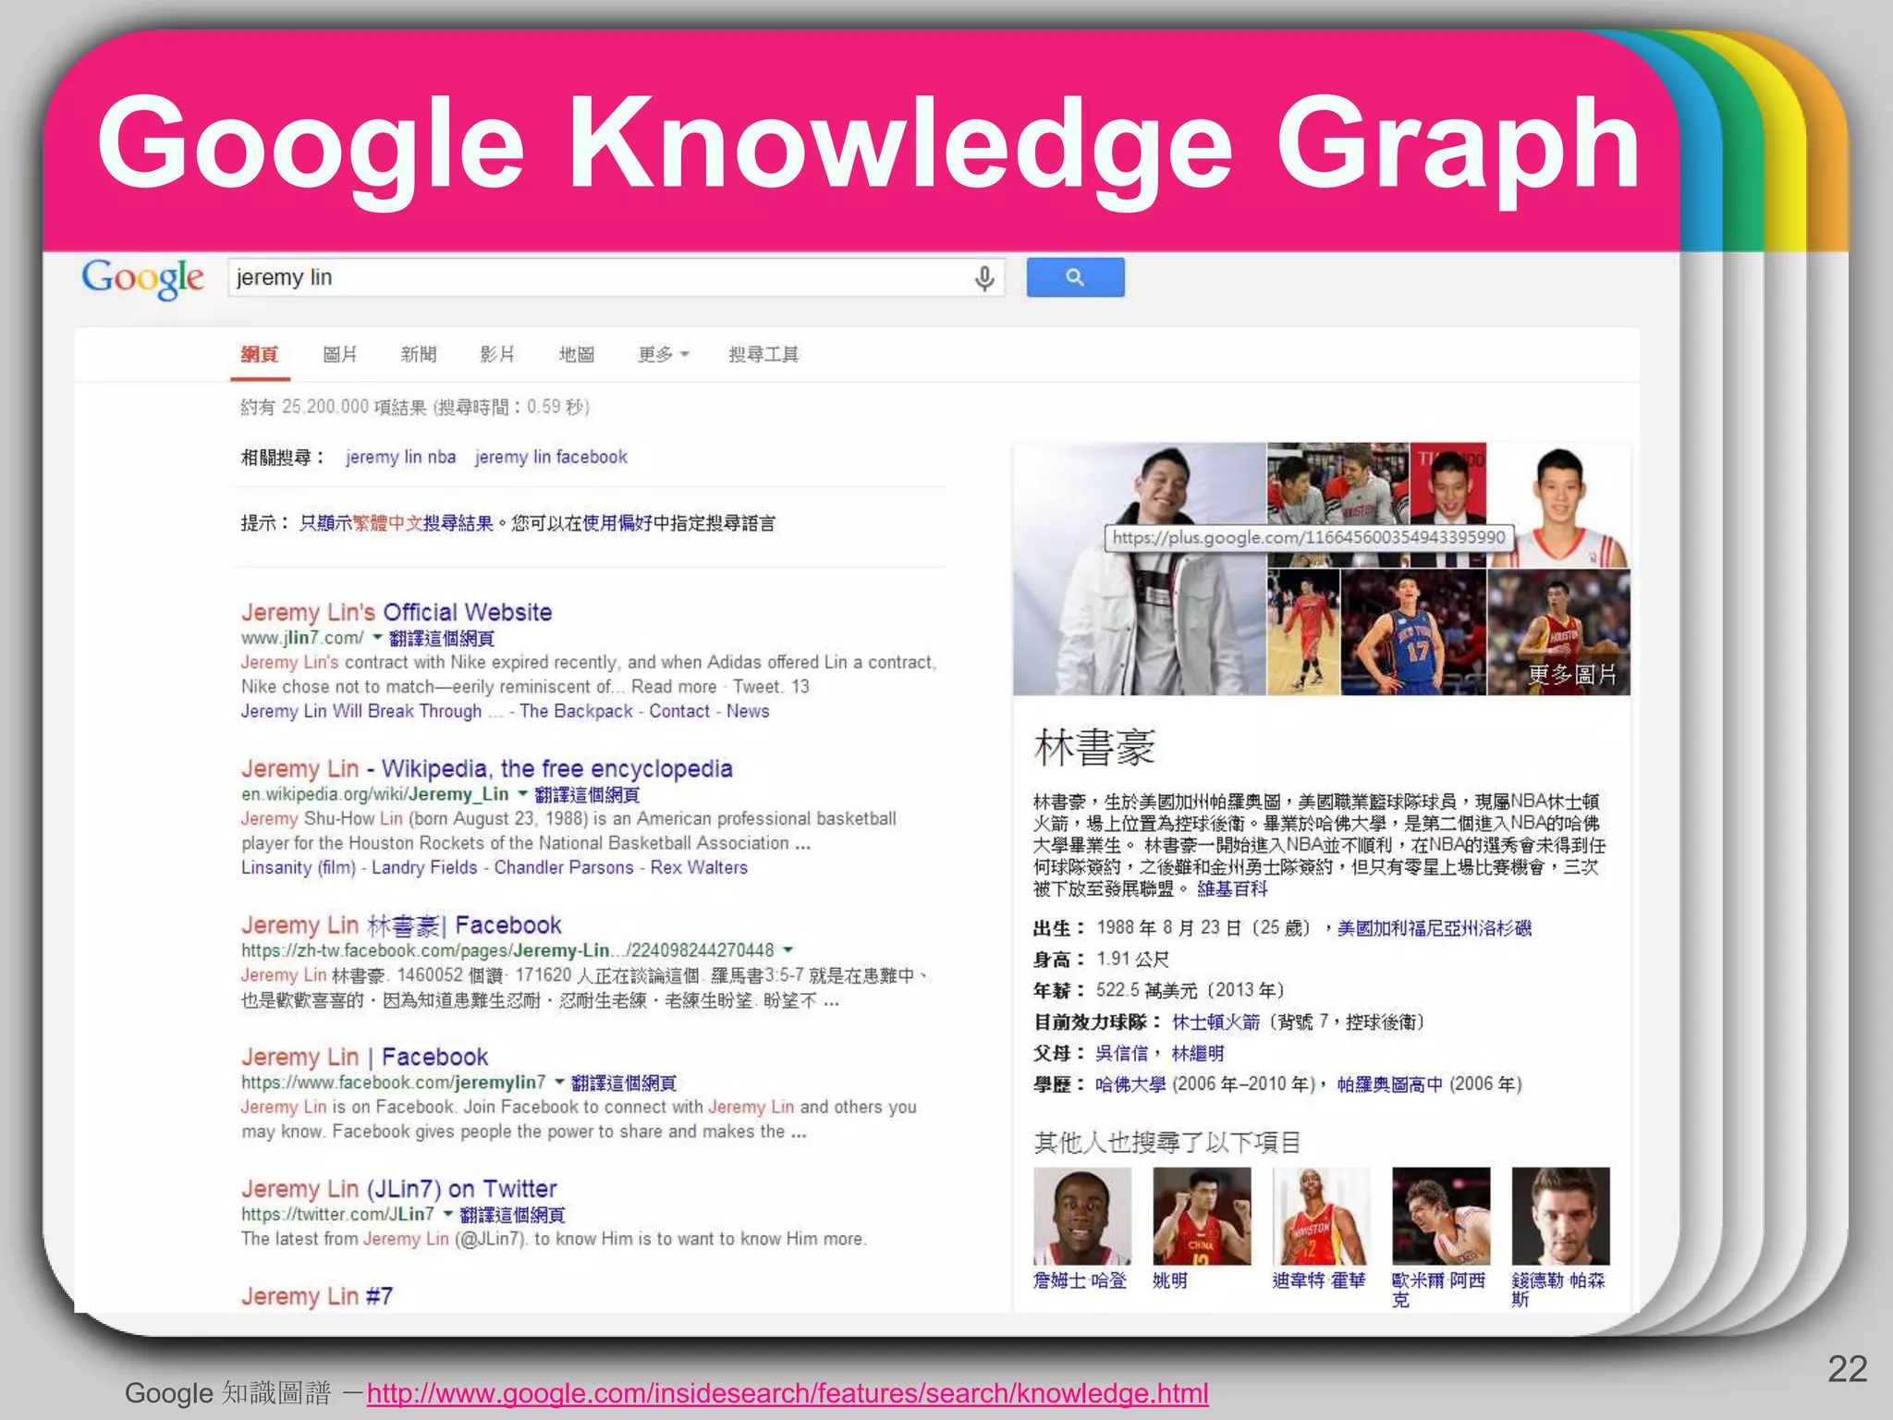Click 詹姆士·哈登 related person thumbnail
This screenshot has width=1893, height=1420.
click(x=1082, y=1217)
